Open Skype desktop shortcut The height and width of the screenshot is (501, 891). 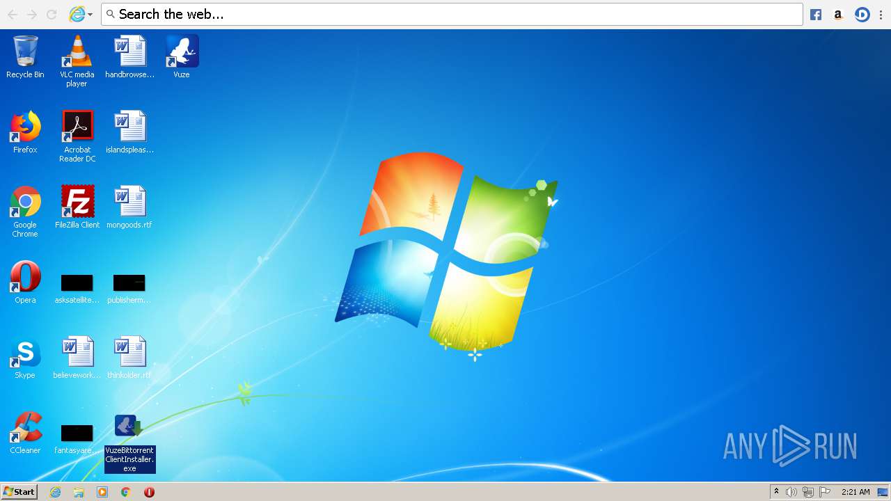(25, 358)
